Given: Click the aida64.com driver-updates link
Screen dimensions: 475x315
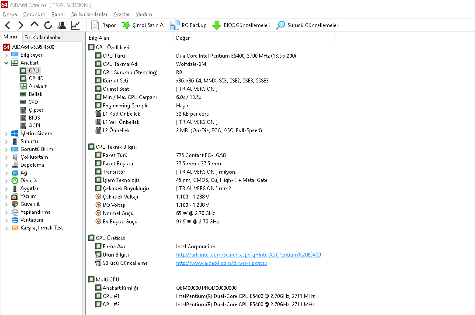Looking at the screenshot, I should point(221,263).
